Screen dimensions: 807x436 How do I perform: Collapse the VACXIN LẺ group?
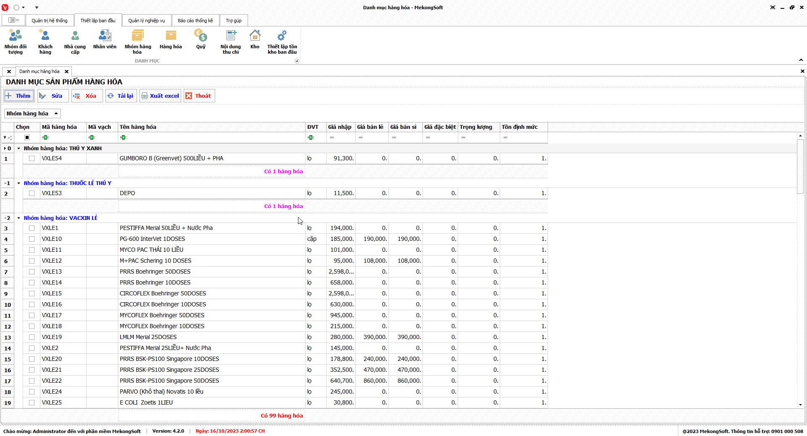19,218
